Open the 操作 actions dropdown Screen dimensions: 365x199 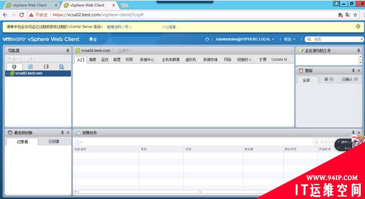point(124,51)
